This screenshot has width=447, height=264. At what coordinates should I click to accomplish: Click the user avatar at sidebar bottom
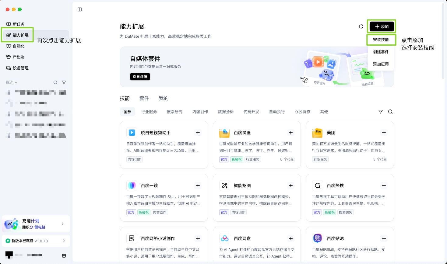pyautogui.click(x=9, y=255)
